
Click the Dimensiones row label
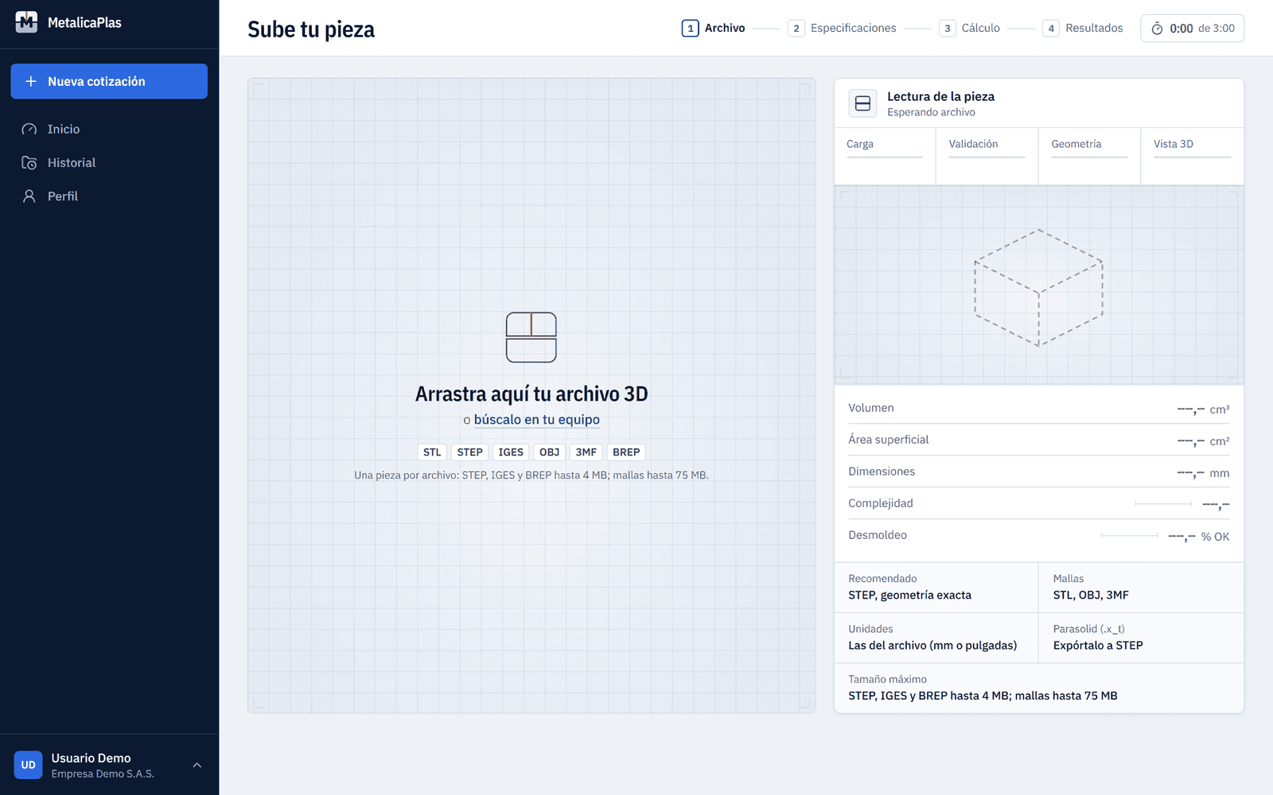pyautogui.click(x=882, y=471)
